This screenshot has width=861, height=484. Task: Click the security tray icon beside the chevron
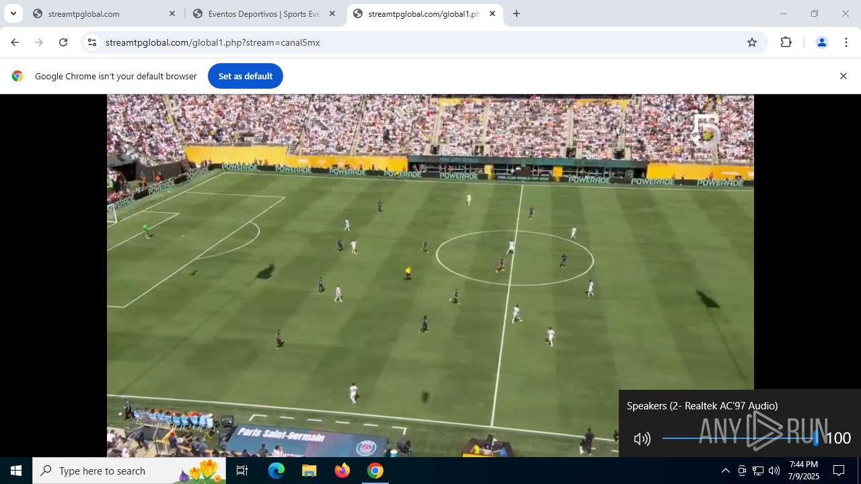coord(742,471)
